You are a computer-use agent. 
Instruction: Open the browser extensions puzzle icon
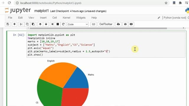point(180,3)
